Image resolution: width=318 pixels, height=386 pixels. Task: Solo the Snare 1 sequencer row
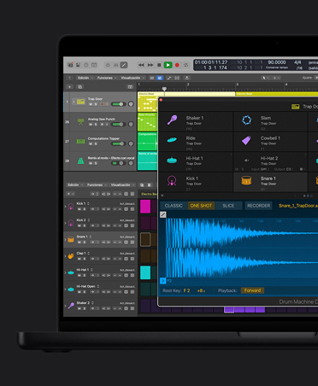85,243
